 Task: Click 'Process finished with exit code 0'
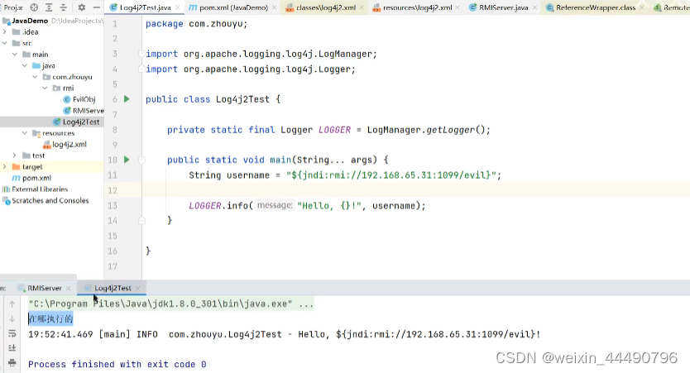coord(117,364)
